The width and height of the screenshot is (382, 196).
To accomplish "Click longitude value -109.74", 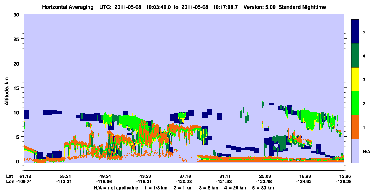I will (x=24, y=181).
